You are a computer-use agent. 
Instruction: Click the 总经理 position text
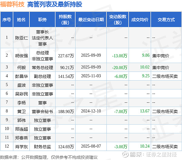coord(42,53)
